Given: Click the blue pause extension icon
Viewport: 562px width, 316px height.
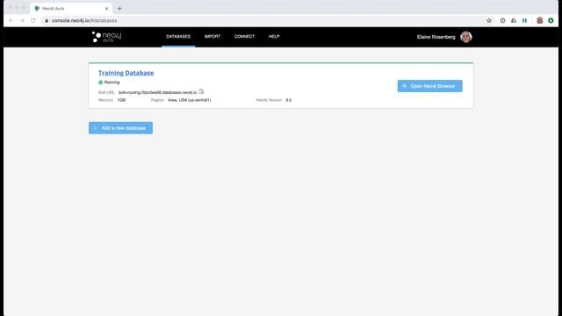Looking at the screenshot, I should point(524,20).
